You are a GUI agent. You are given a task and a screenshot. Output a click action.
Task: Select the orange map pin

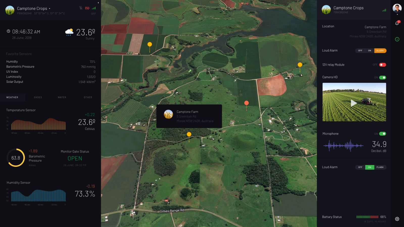click(247, 103)
